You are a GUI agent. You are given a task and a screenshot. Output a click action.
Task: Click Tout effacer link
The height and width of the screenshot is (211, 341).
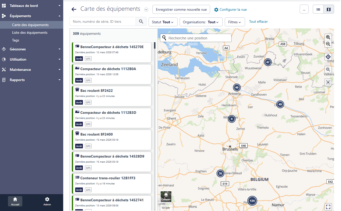tap(258, 22)
